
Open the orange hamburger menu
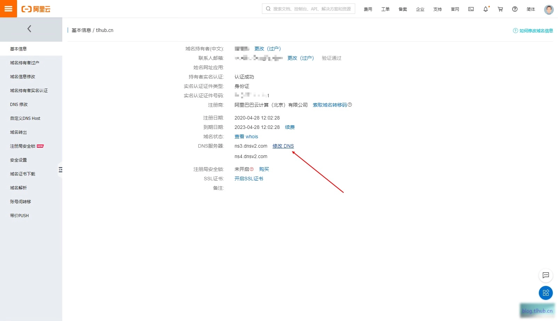pos(8,9)
